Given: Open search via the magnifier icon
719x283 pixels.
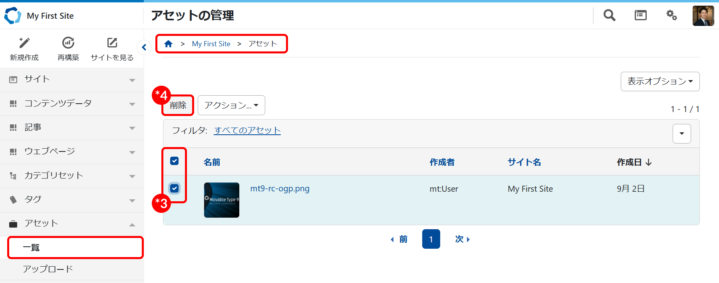Looking at the screenshot, I should pyautogui.click(x=609, y=16).
